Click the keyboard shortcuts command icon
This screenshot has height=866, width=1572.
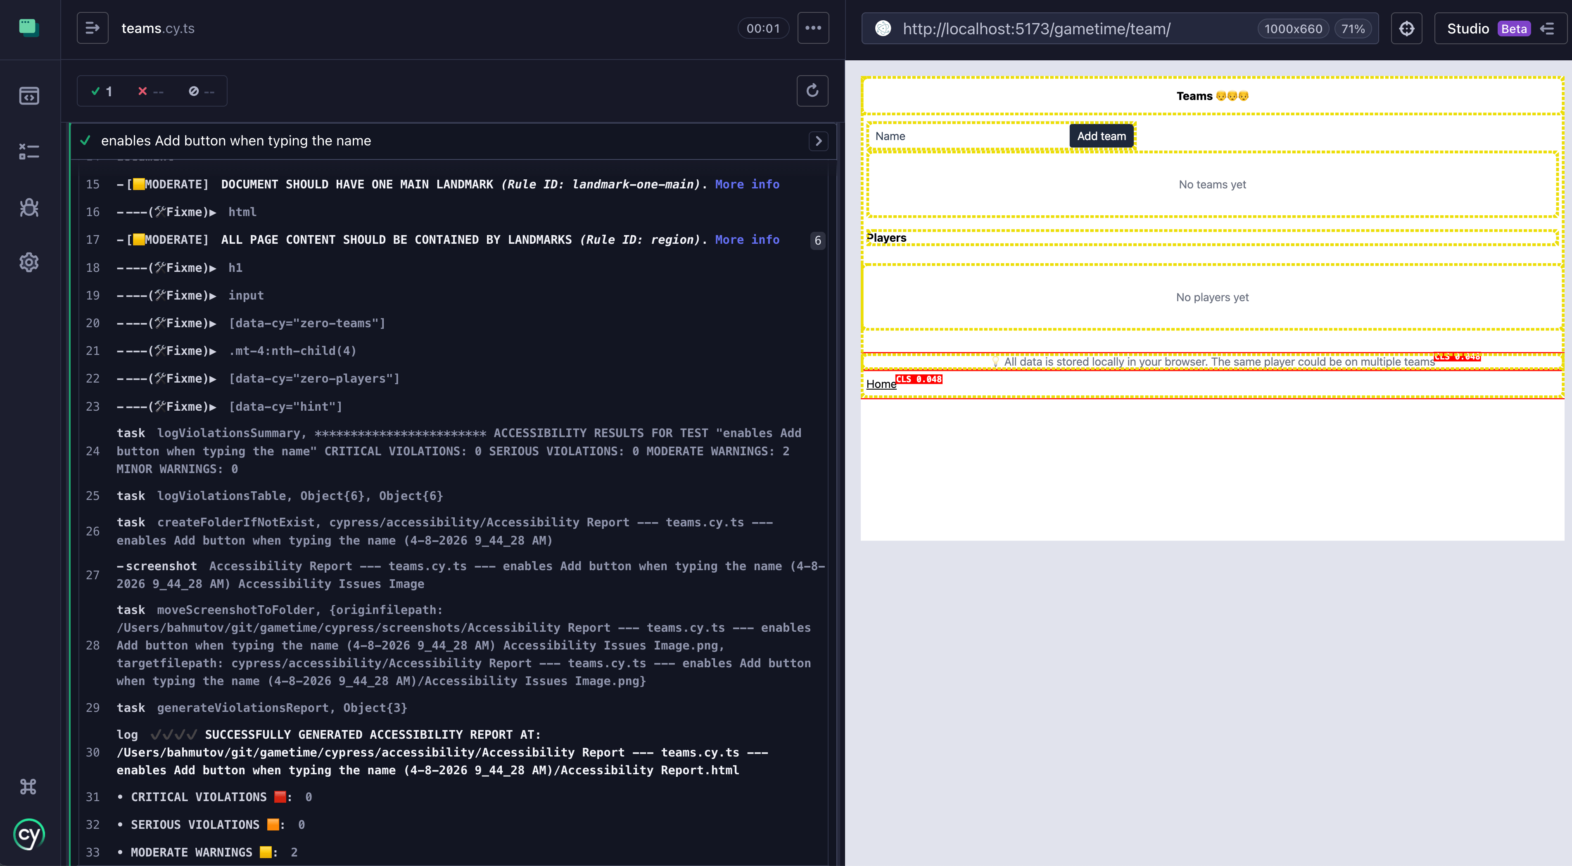[28, 787]
